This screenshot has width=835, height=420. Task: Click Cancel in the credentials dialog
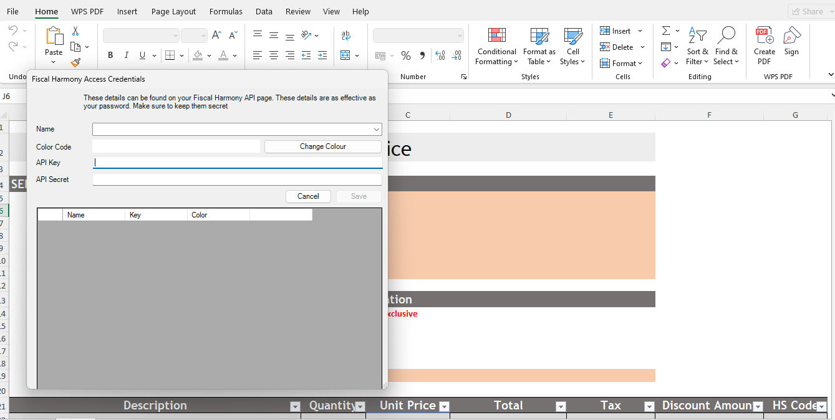(x=308, y=196)
